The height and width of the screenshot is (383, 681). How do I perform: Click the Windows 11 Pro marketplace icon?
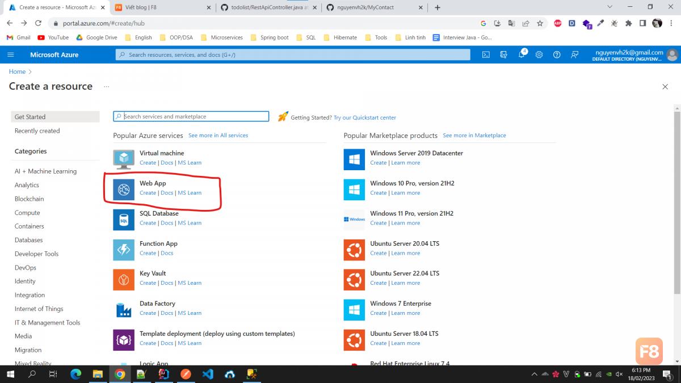click(354, 220)
